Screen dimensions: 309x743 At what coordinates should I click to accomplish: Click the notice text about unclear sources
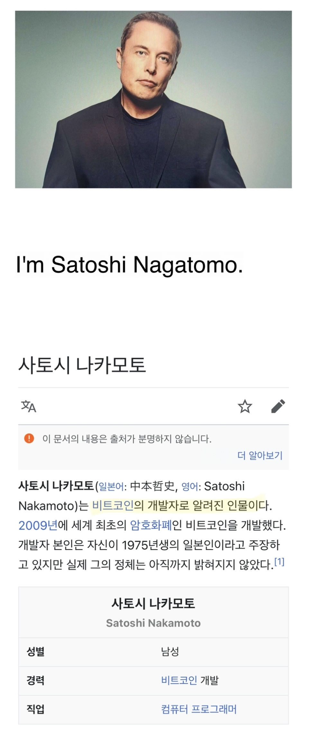tap(127, 439)
